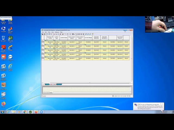The image size is (174, 130).
Task: Open the Internet Explorer desktop shortcut
Action: pos(10,67)
